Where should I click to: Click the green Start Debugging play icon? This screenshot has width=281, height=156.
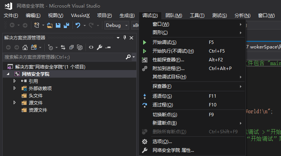144,42
